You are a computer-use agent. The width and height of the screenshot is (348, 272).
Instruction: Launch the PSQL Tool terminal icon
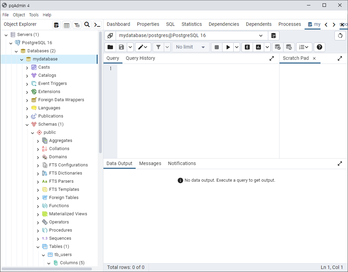(x=97, y=25)
